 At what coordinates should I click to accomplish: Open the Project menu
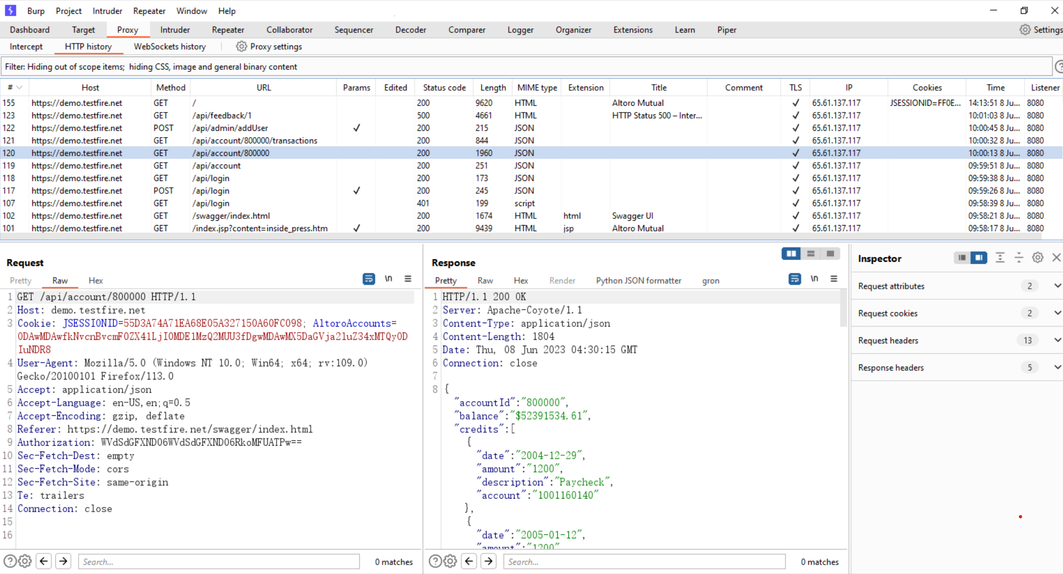(x=68, y=11)
